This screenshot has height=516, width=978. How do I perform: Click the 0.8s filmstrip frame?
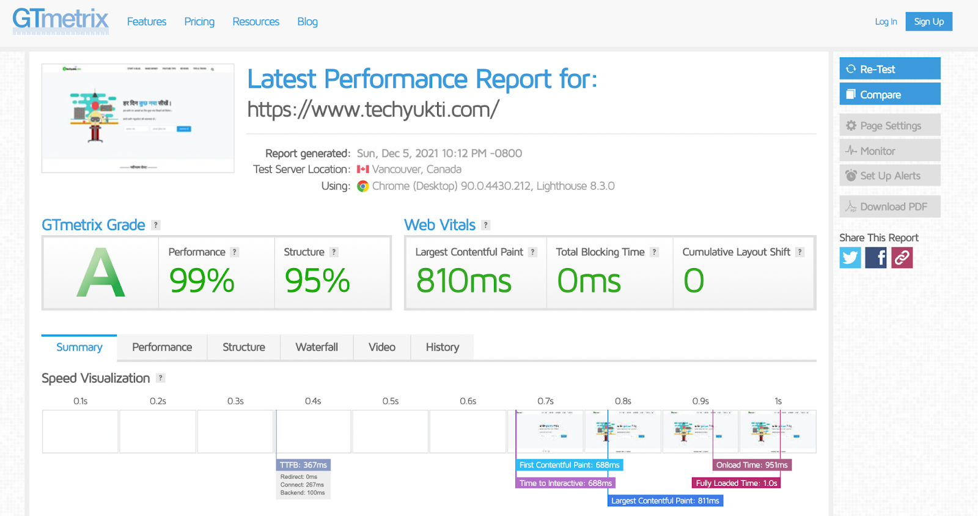tap(623, 432)
